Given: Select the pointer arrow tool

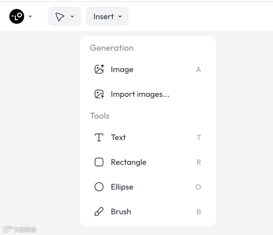Looking at the screenshot, I should [60, 17].
